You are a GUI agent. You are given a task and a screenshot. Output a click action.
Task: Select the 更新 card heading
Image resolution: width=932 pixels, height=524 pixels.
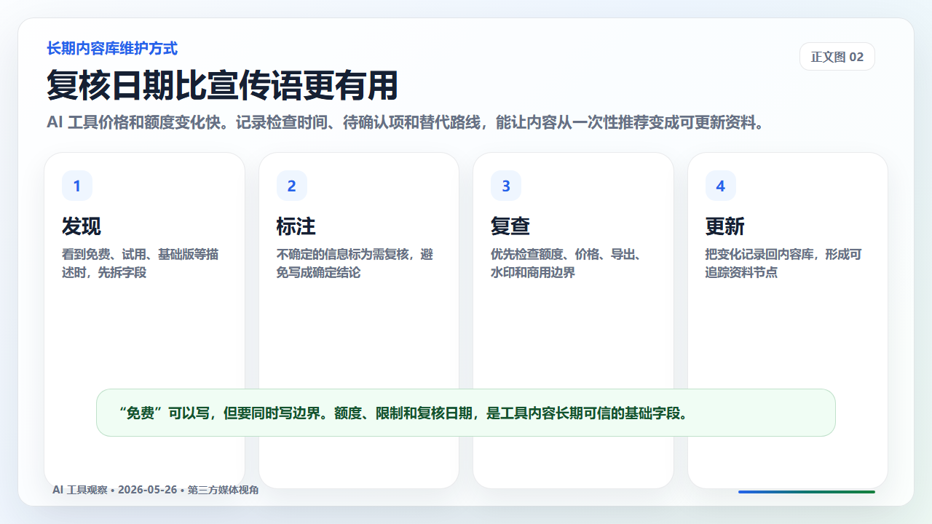click(725, 226)
